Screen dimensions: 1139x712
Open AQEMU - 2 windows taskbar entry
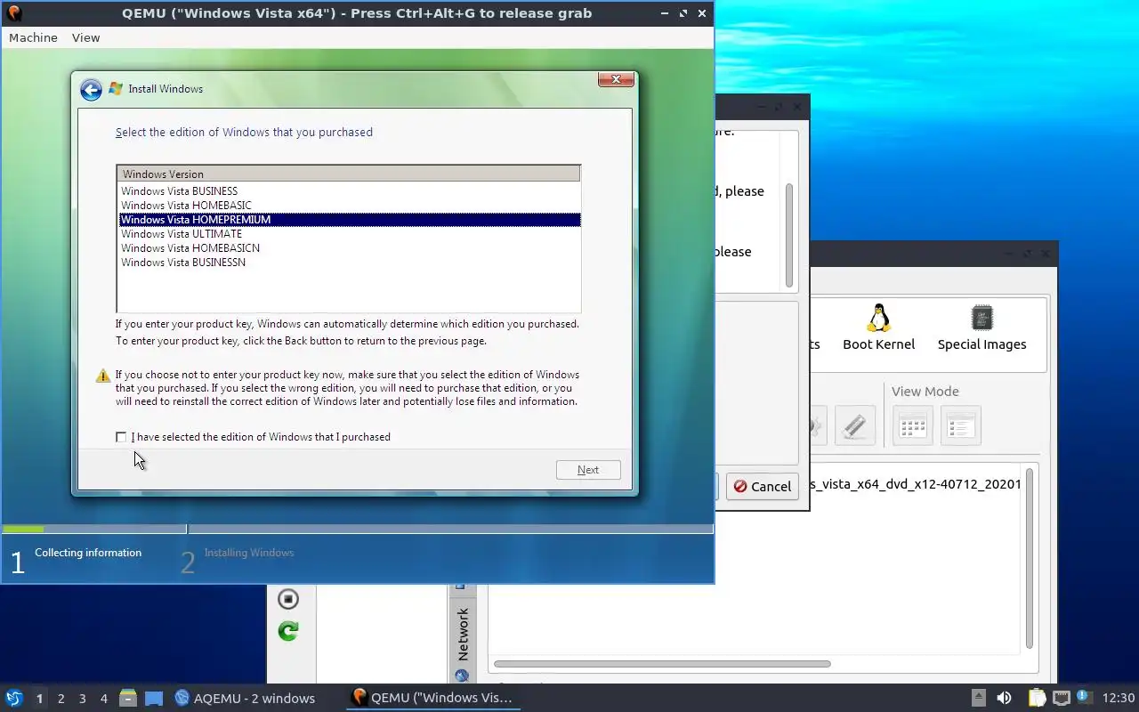click(x=245, y=698)
